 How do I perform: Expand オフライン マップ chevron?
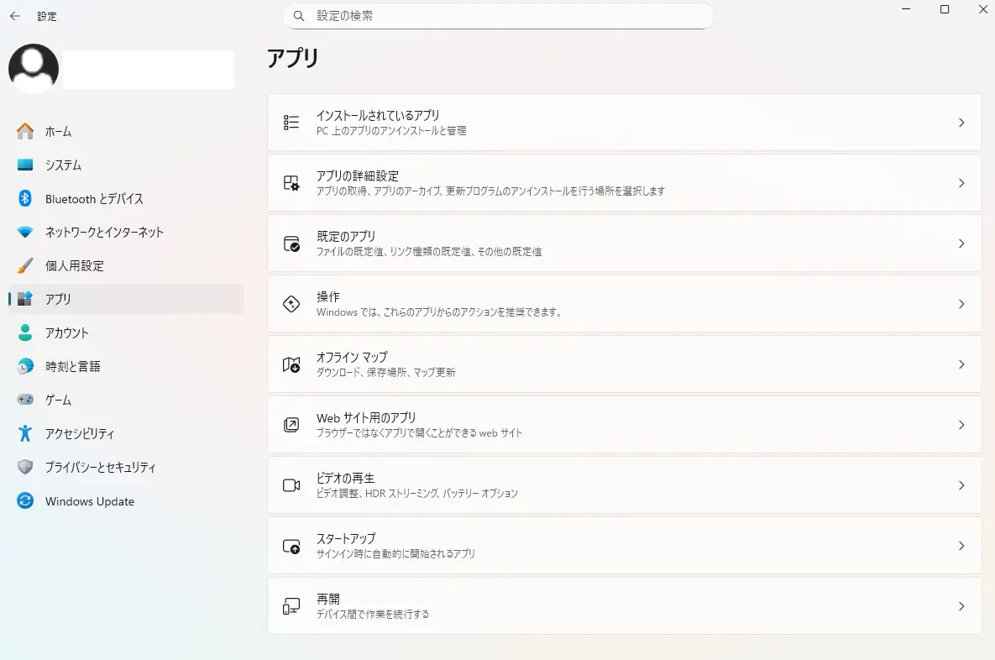click(x=961, y=364)
